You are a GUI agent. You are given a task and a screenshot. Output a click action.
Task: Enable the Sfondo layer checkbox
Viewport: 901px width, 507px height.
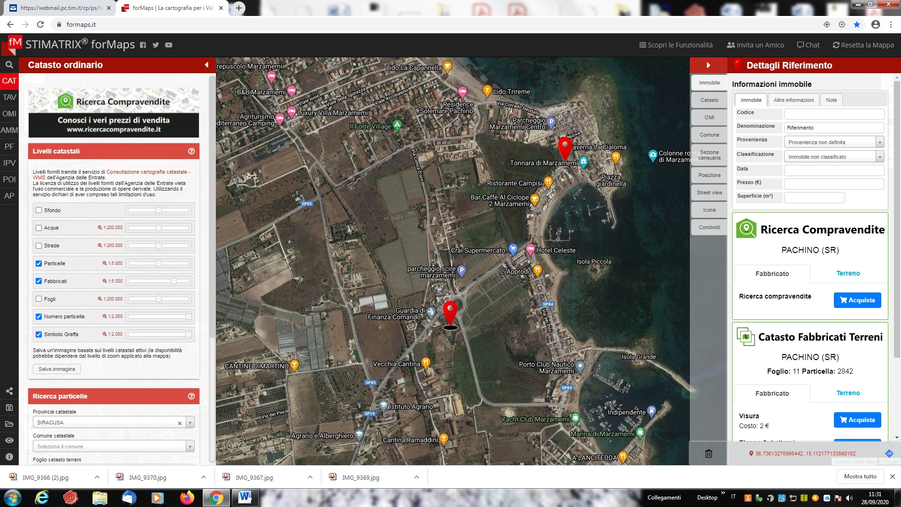click(39, 210)
